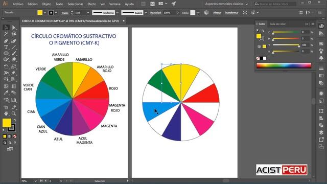Select the Line Segment tool
Viewport: 327px width, 184px height.
pyautogui.click(x=14, y=47)
